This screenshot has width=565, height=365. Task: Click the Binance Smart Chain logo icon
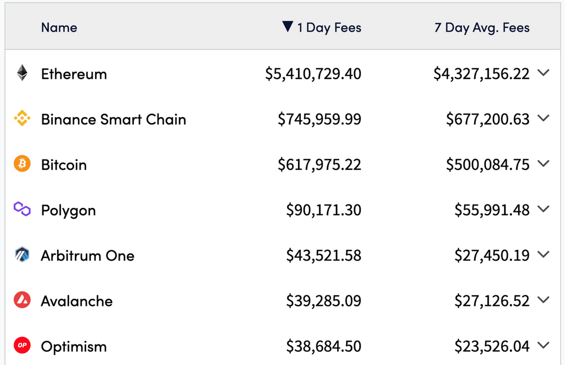point(22,119)
